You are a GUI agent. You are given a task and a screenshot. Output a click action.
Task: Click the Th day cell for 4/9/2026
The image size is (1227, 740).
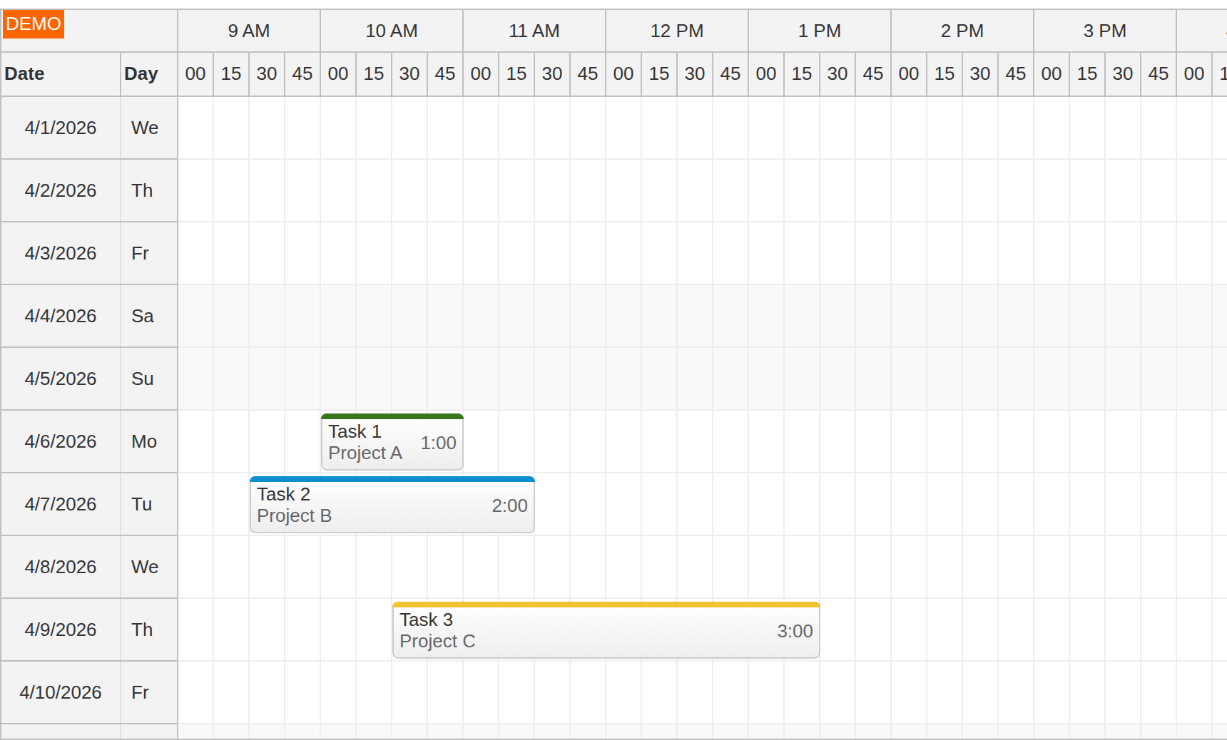(x=141, y=629)
